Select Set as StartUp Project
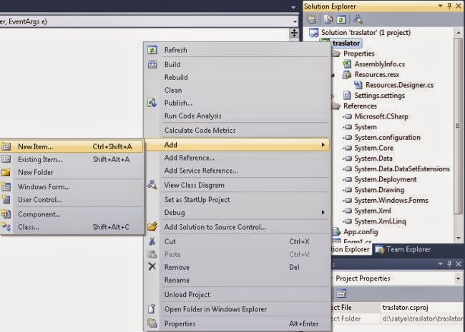Screen dimensions: 465x332 197,199
